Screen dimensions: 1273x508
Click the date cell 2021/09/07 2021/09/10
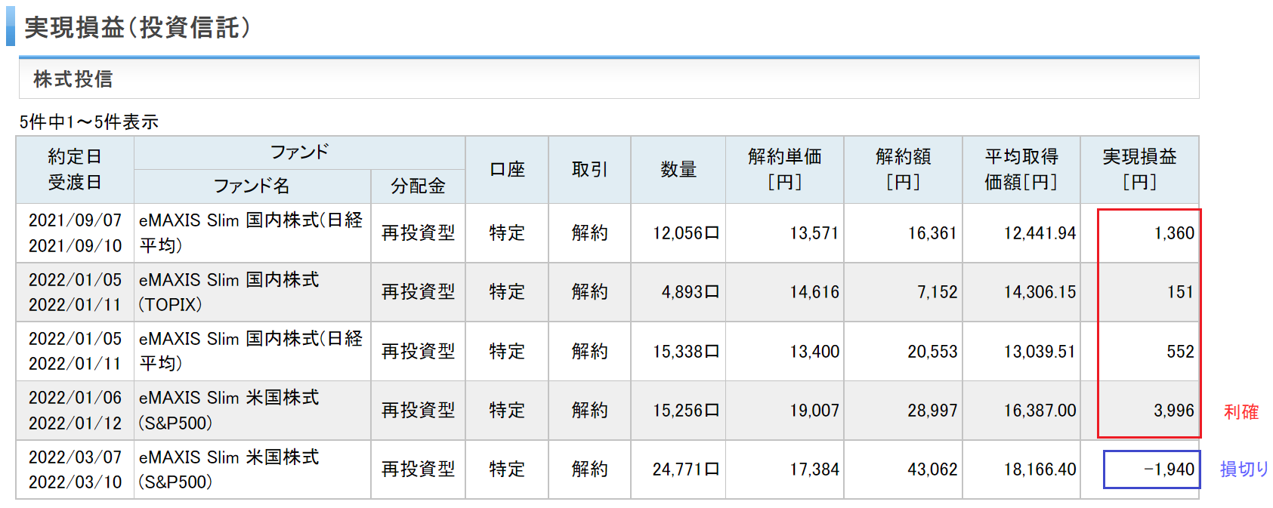[75, 232]
